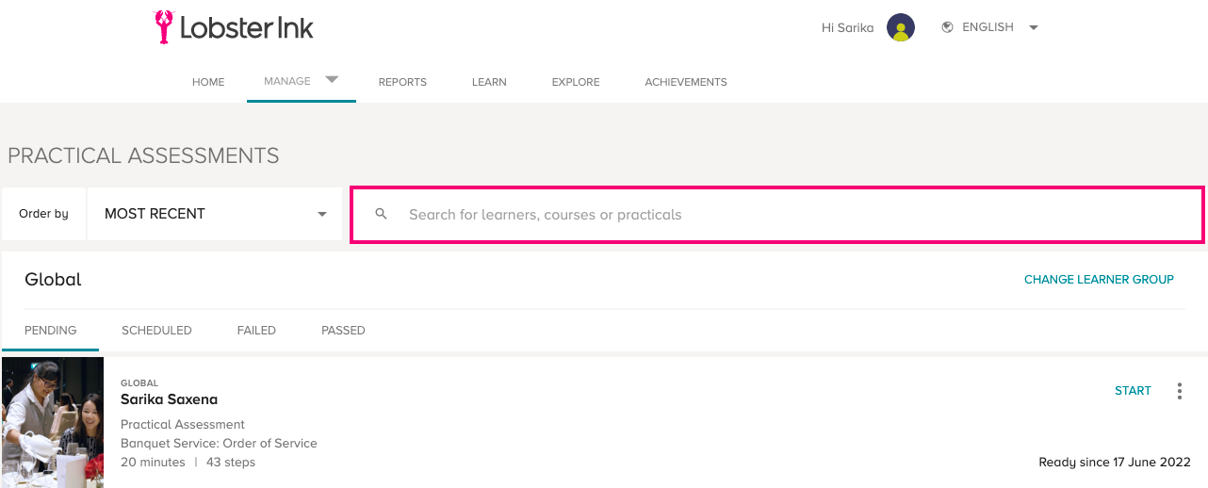Image resolution: width=1208 pixels, height=488 pixels.
Task: Open the three-dot menu for Sarika Saxena
Action: point(1179,391)
